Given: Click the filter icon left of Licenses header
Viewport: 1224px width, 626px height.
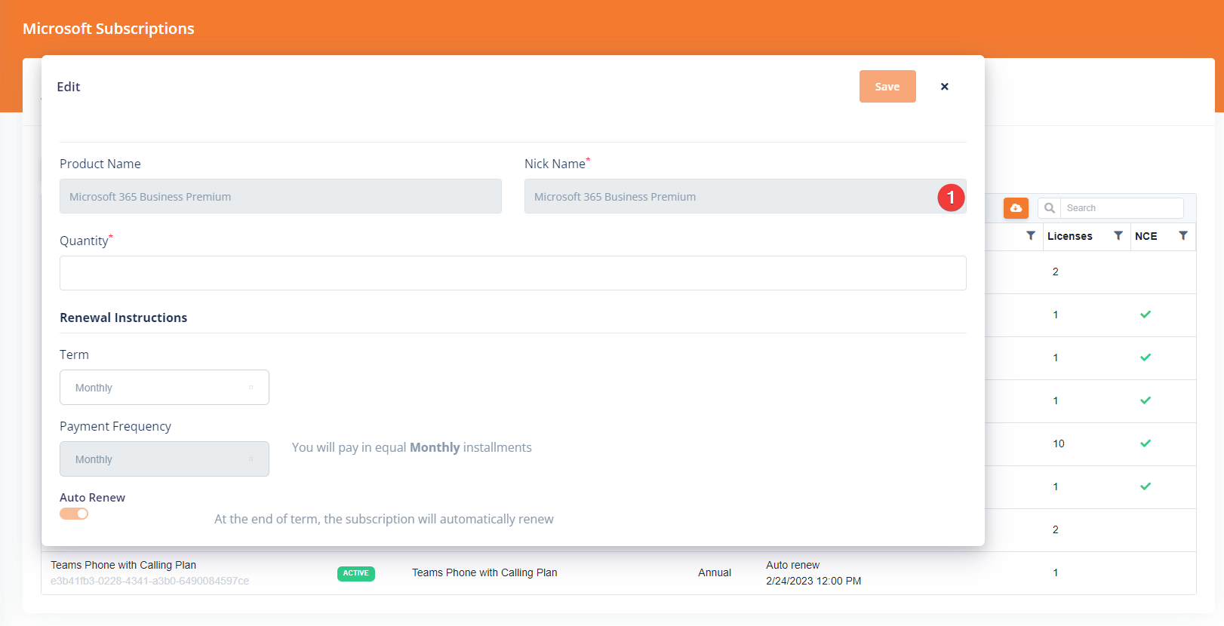Looking at the screenshot, I should coord(1031,236).
